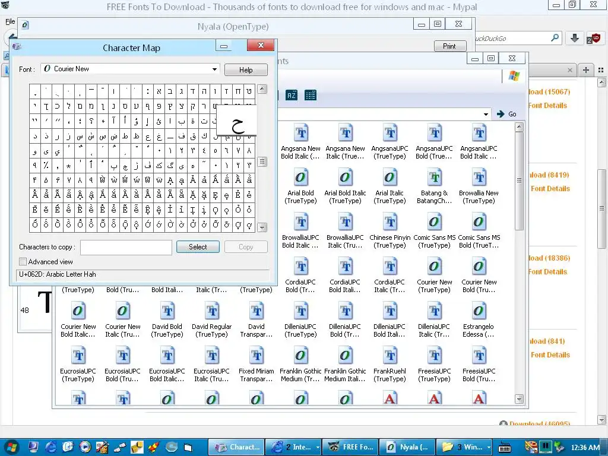The width and height of the screenshot is (608, 456).
Task: Click the system clock showing 12:36 AM
Action: click(x=585, y=447)
